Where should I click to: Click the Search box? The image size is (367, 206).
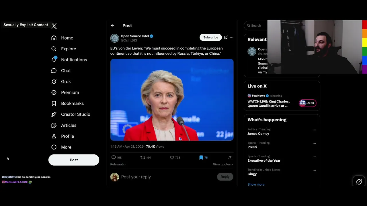256,25
